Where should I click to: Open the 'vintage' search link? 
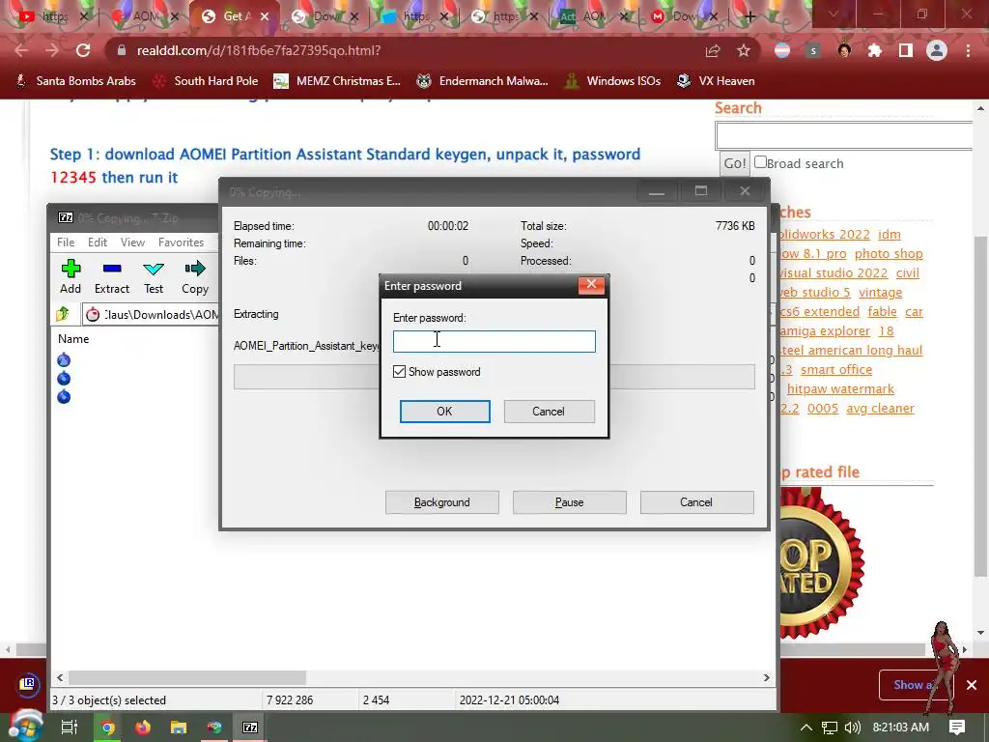[881, 292]
